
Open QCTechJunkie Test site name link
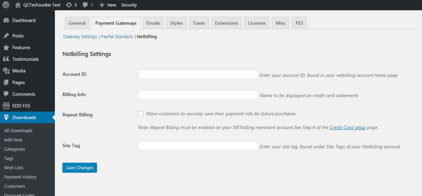click(42, 5)
